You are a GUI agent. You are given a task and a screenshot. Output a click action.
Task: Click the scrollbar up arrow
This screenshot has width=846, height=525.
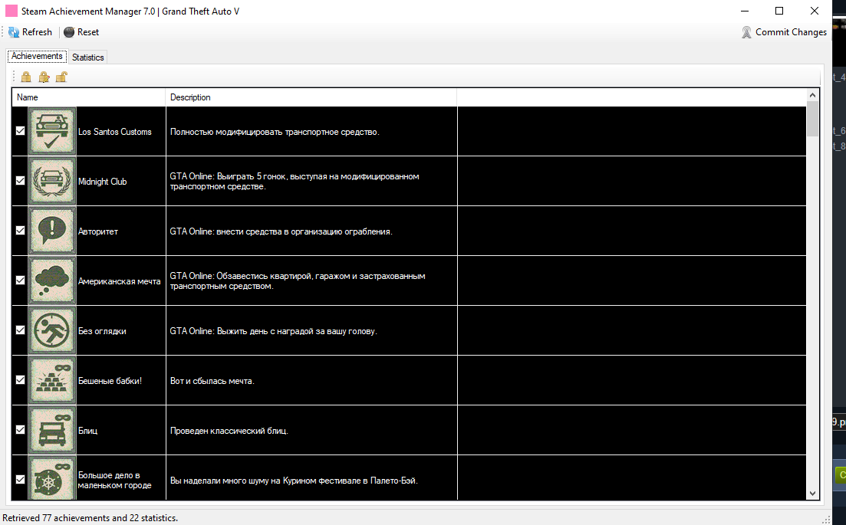coord(812,95)
